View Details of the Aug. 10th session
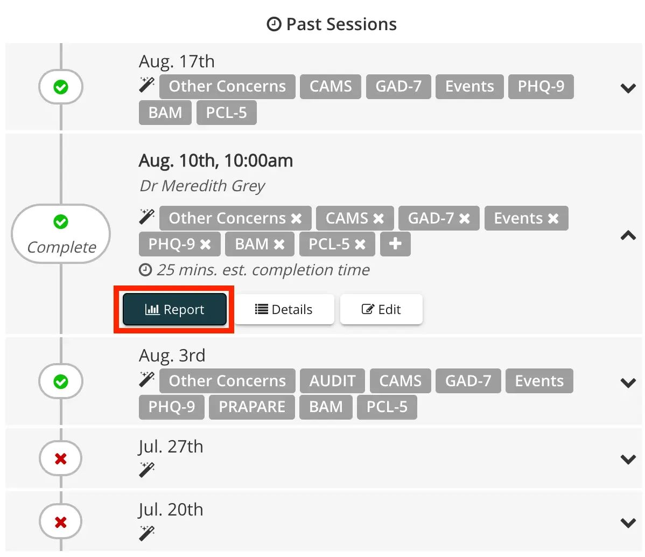Image resolution: width=645 pixels, height=557 pixels. point(284,309)
